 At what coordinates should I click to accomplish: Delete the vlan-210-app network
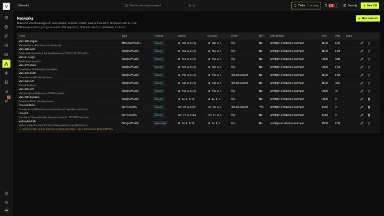(369, 59)
